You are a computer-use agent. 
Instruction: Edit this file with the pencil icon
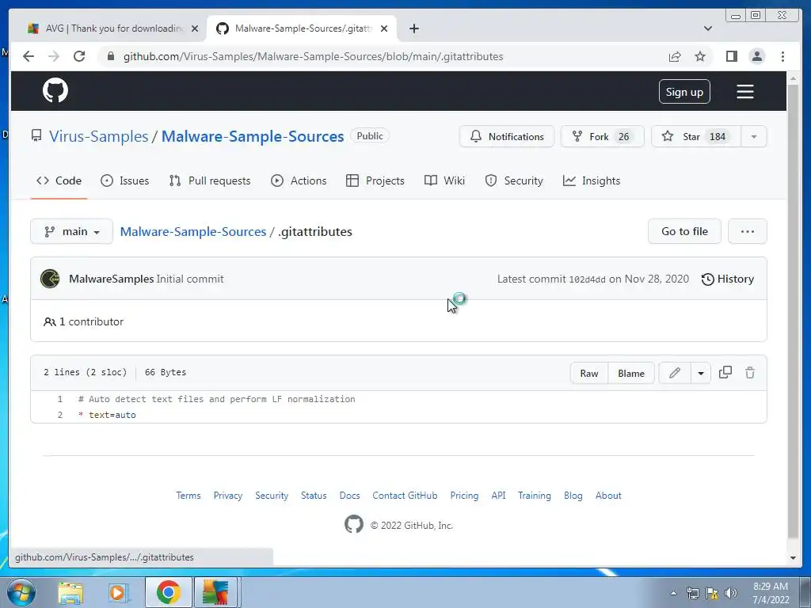[x=675, y=373]
